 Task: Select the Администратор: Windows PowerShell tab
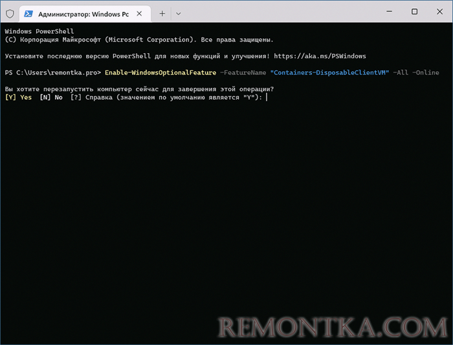(x=85, y=14)
